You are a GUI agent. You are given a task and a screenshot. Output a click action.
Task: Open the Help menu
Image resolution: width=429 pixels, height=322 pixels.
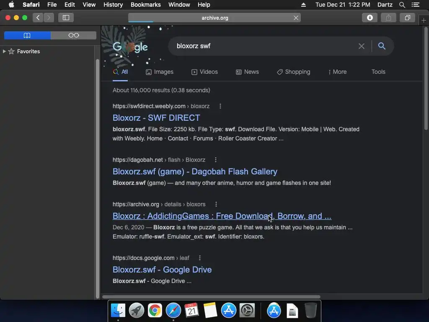(204, 5)
